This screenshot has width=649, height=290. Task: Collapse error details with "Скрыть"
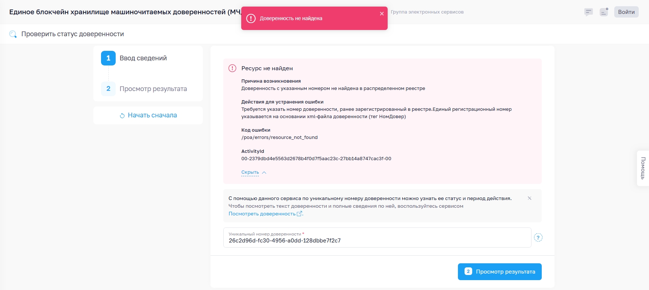click(x=250, y=172)
